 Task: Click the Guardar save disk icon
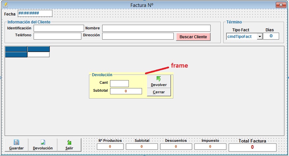point(16,142)
